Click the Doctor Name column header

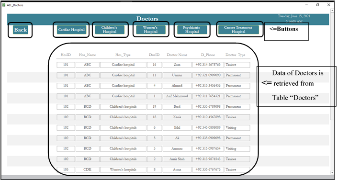pos(177,55)
